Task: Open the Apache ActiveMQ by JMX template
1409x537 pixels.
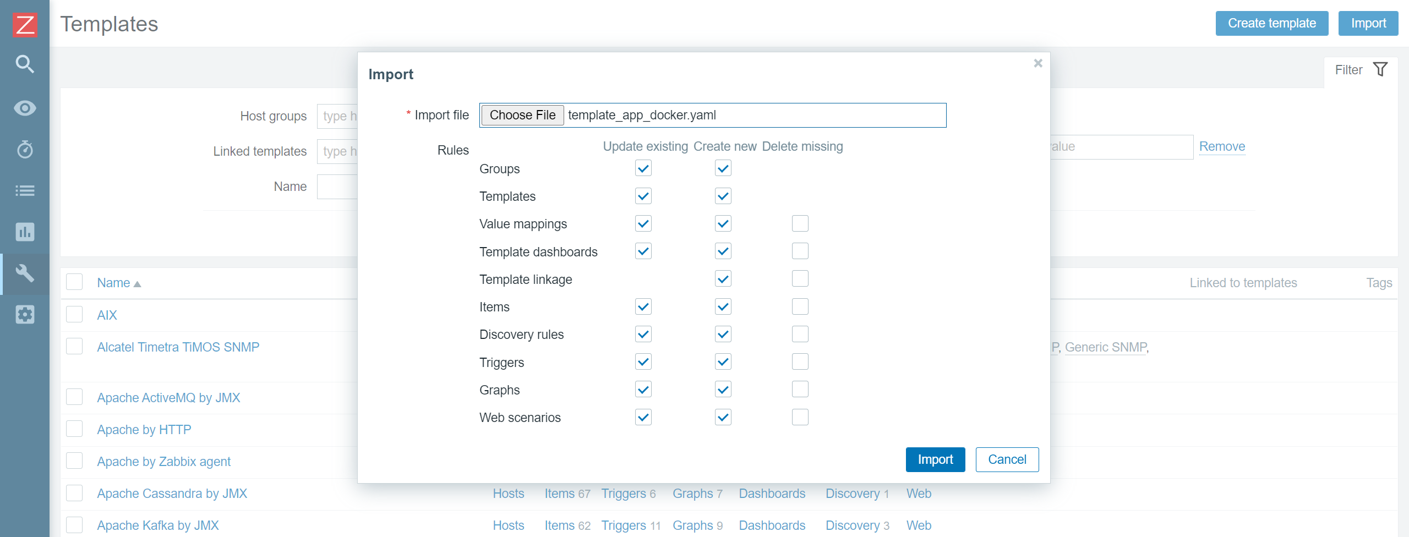Action: point(168,398)
